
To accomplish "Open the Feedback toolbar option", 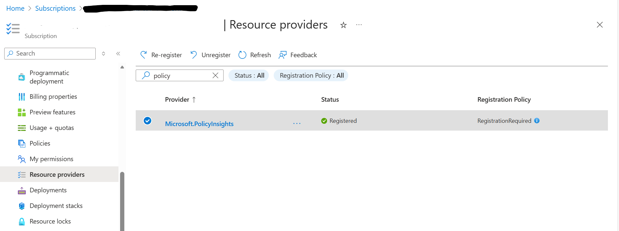I will click(x=298, y=55).
